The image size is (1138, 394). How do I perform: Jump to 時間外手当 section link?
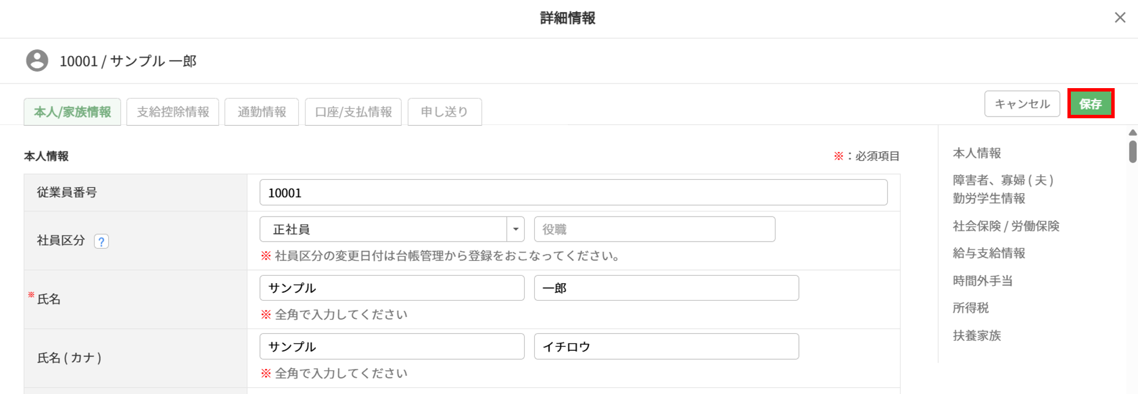click(982, 281)
